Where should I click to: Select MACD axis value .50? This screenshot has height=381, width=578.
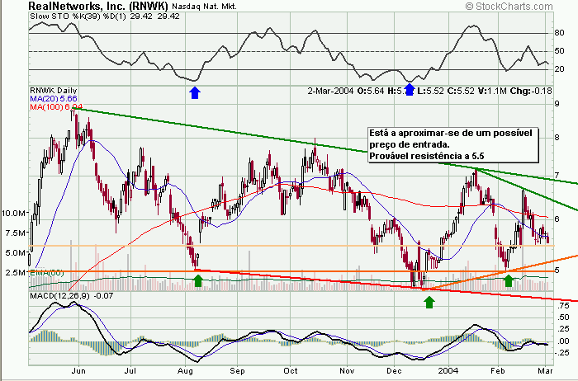[563, 317]
